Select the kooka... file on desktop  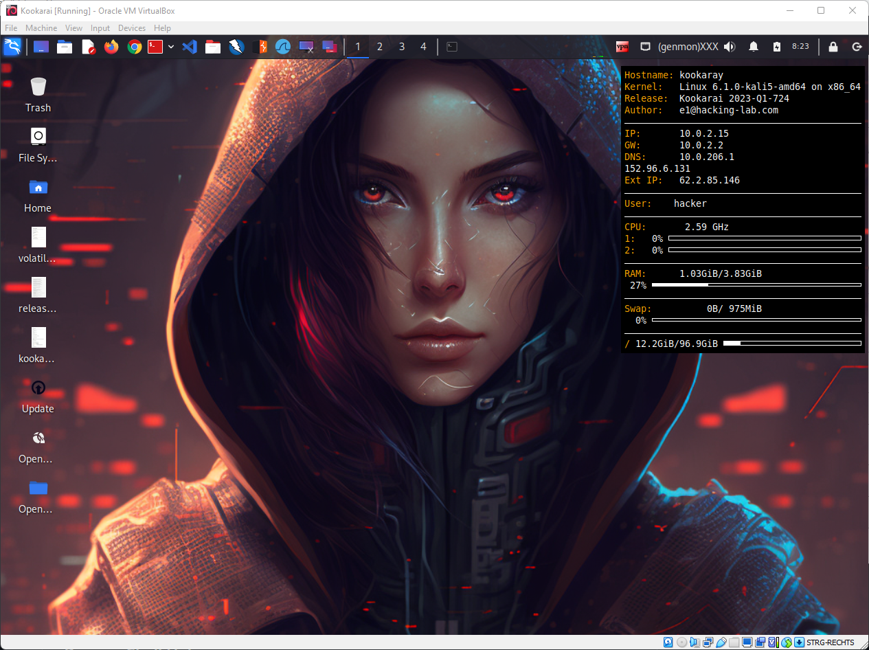pyautogui.click(x=38, y=346)
